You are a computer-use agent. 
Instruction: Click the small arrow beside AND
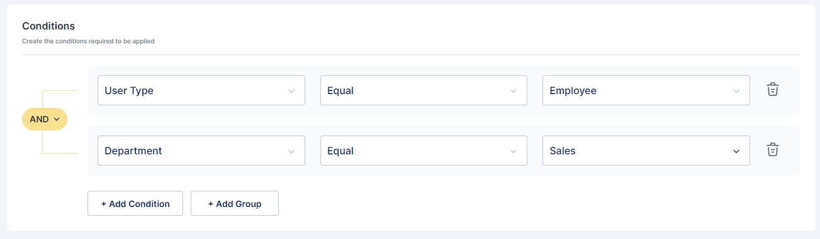click(57, 119)
